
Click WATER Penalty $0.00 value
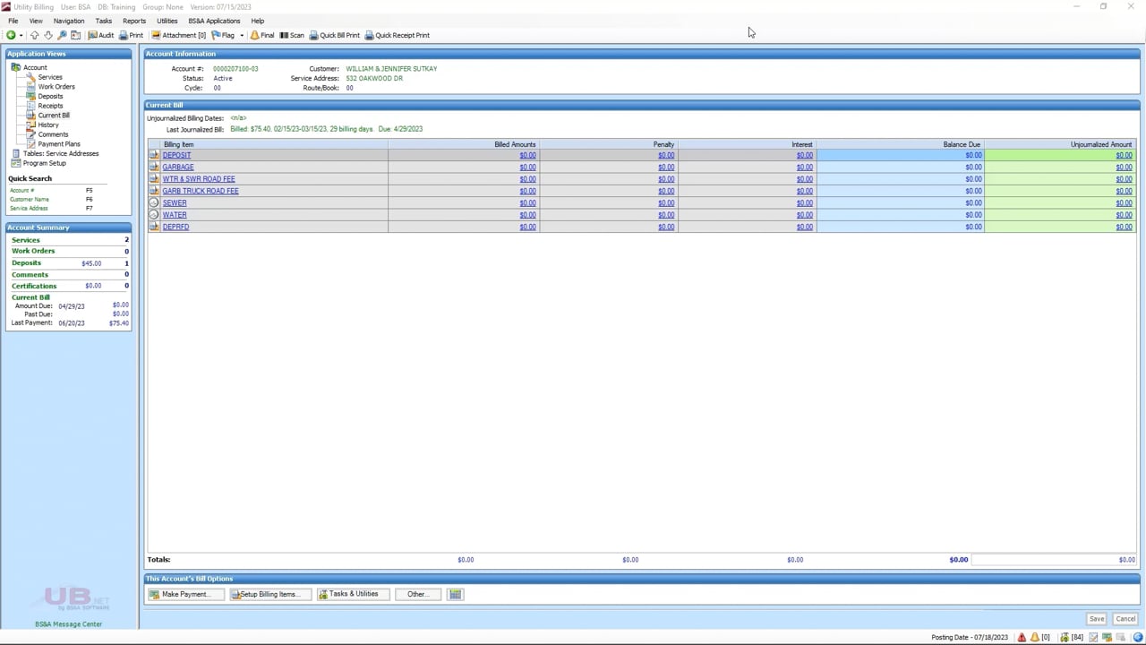666,215
